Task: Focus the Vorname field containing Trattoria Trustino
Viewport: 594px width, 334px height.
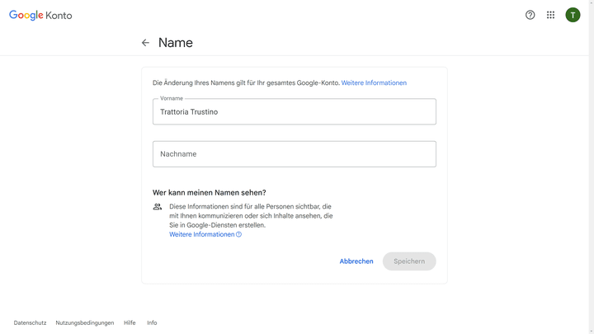Action: click(294, 112)
